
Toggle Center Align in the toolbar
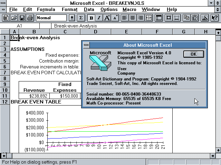(133, 18)
